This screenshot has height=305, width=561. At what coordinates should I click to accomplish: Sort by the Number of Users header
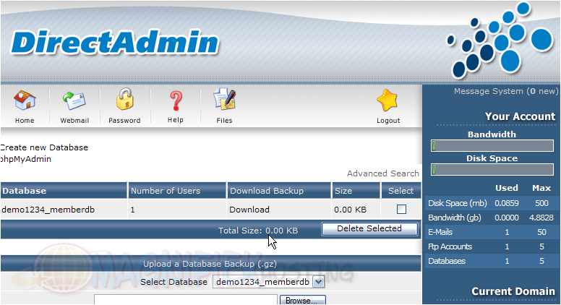[166, 191]
